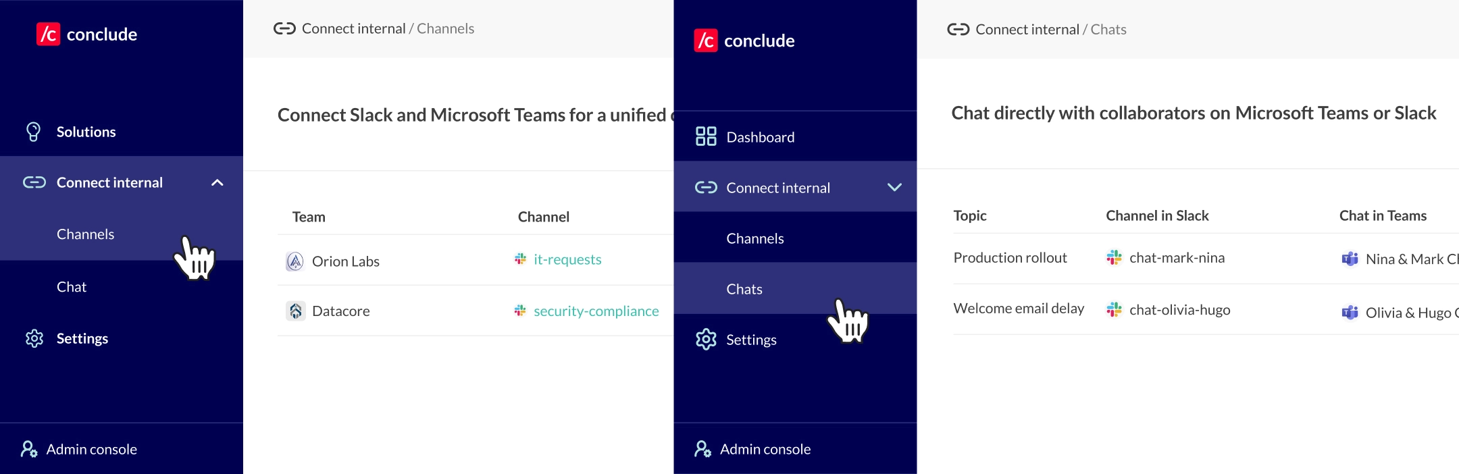Open Channels under the right Connect internal
Screen dimensions: 1459x474
tap(754, 238)
